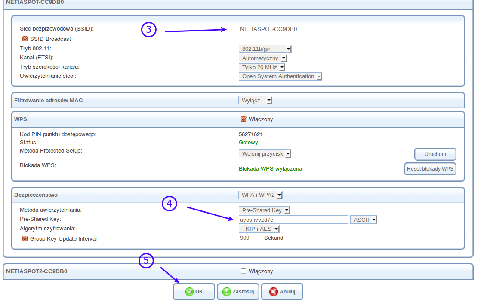Open the Tryb 802.11 dropdown
The image size is (484, 302).
click(265, 49)
